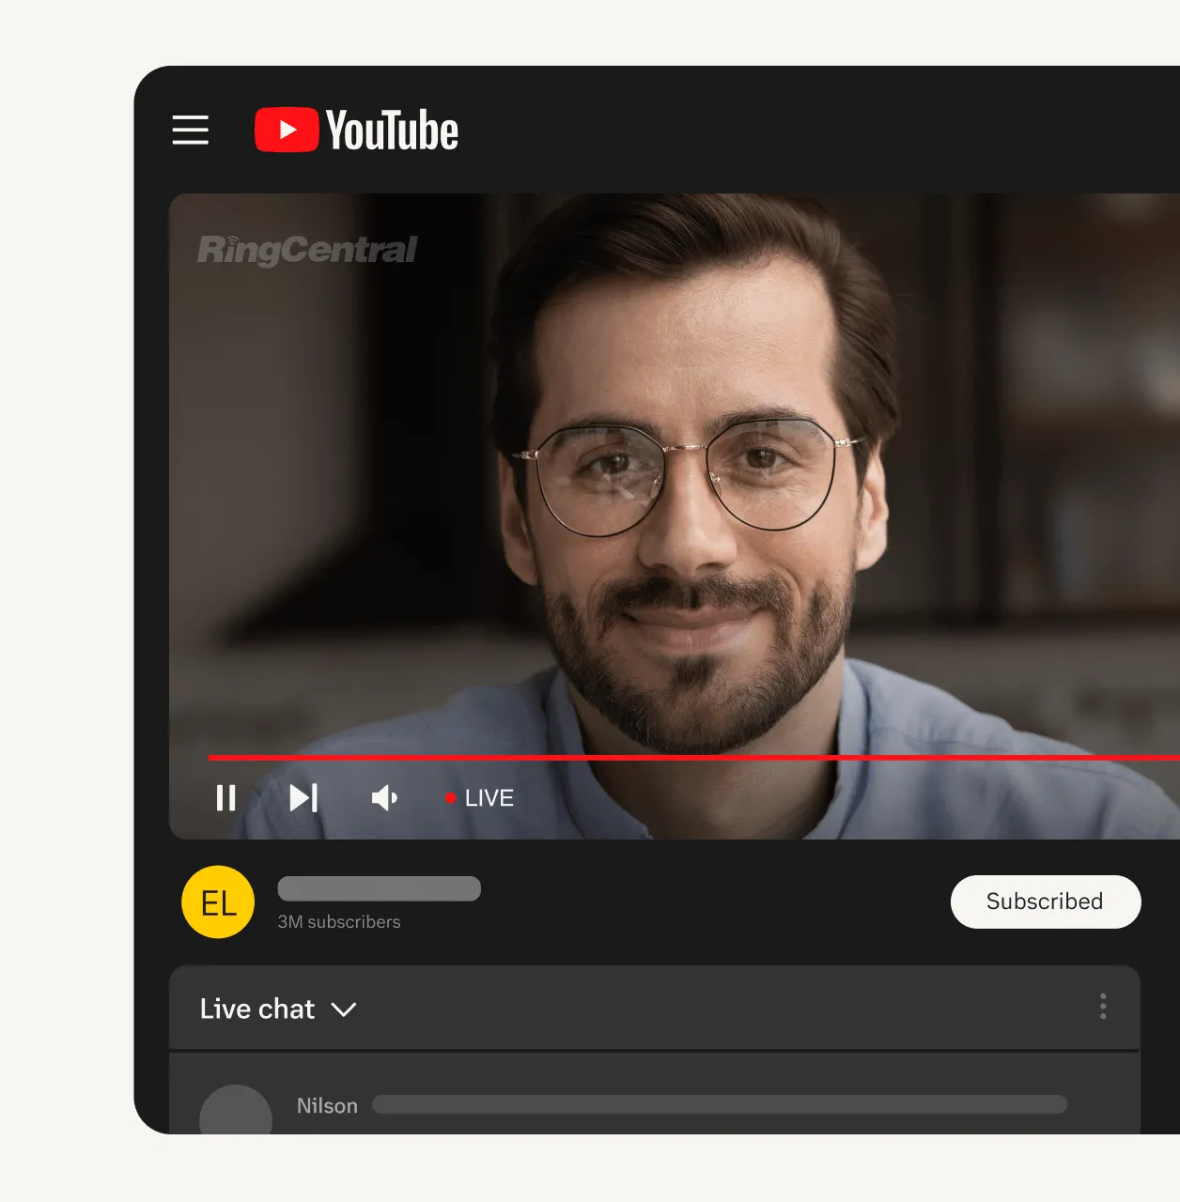This screenshot has height=1202, width=1180.
Task: Open the live chat three-dot options menu
Action: point(1103,1007)
